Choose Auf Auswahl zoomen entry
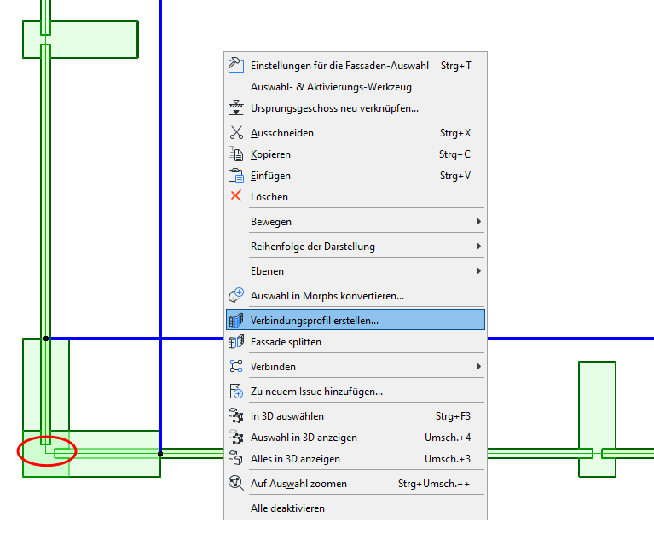The width and height of the screenshot is (654, 540). [x=356, y=483]
